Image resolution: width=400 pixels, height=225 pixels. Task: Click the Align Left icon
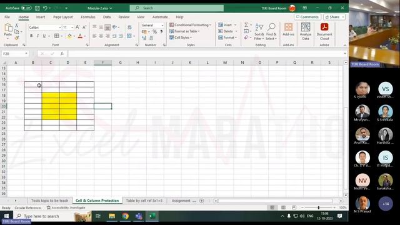(x=94, y=36)
